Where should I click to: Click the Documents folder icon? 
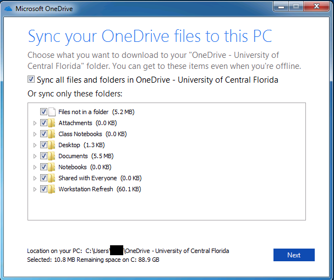pyautogui.click(x=51, y=156)
